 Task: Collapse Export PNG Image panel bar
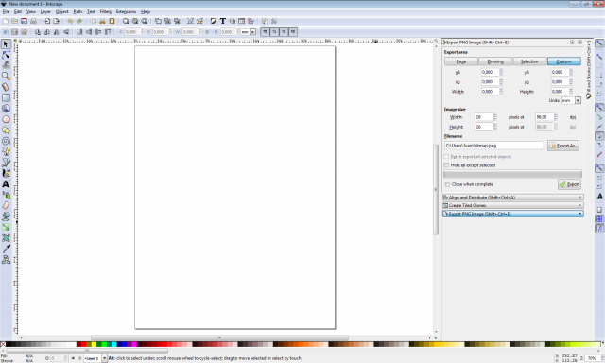tap(512, 214)
